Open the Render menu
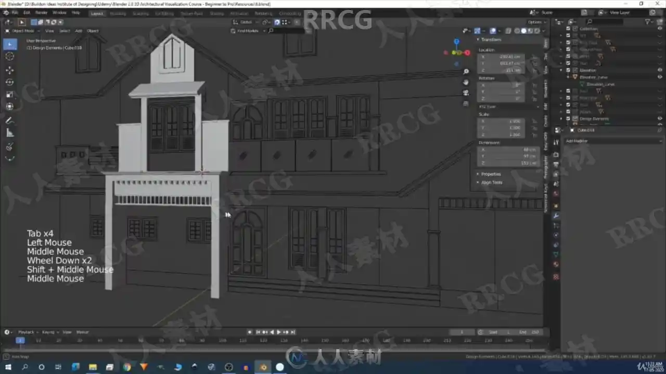Viewport: 666px width, 374px height. click(41, 12)
